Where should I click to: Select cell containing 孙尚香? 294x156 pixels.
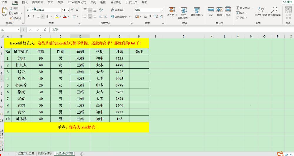[21, 85]
